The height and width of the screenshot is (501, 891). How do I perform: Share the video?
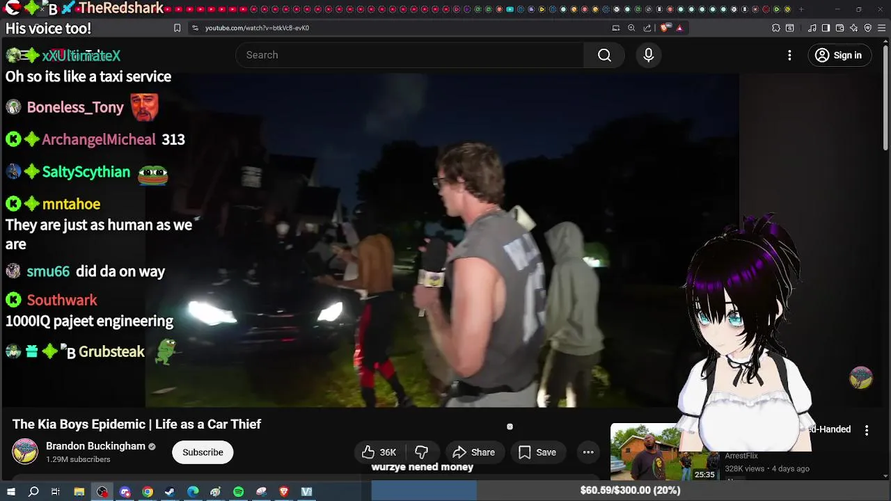474,452
